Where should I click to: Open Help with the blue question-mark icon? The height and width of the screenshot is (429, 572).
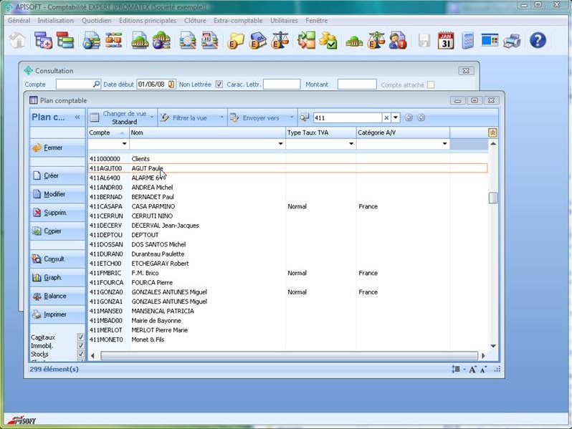tap(538, 40)
